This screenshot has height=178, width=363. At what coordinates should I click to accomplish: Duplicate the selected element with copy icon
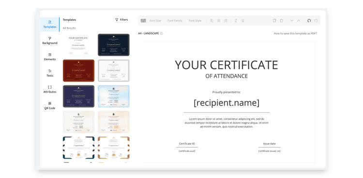tap(274, 21)
